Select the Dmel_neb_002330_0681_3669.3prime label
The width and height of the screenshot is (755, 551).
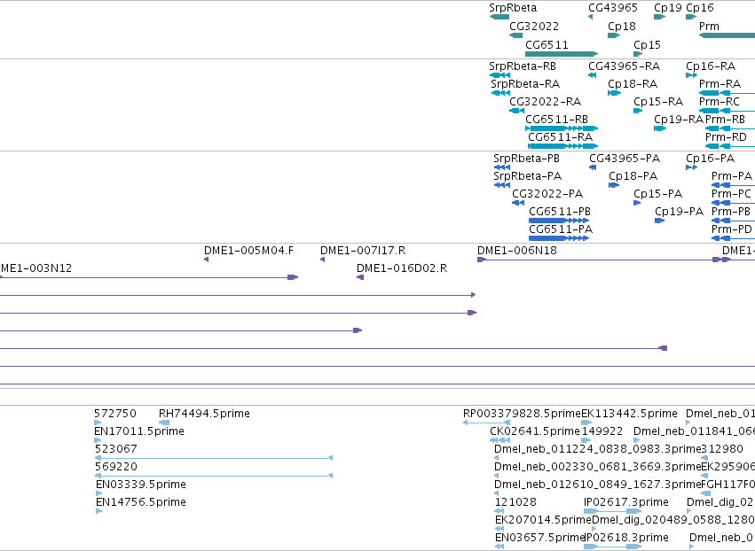point(598,468)
